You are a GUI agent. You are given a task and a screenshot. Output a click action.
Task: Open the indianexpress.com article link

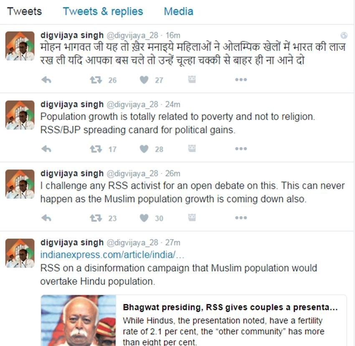112,254
